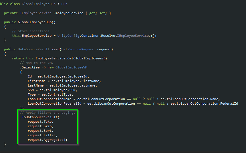This screenshot has width=246, height=153.
Task: Click the request.Skip argument
Action: [x=41, y=126]
